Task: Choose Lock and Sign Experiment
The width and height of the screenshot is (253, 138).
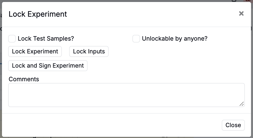Action: [x=48, y=66]
